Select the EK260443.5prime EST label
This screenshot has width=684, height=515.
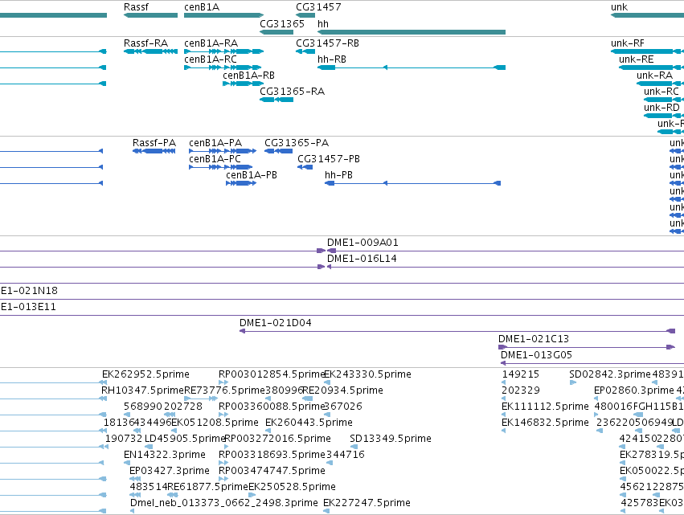309,423
